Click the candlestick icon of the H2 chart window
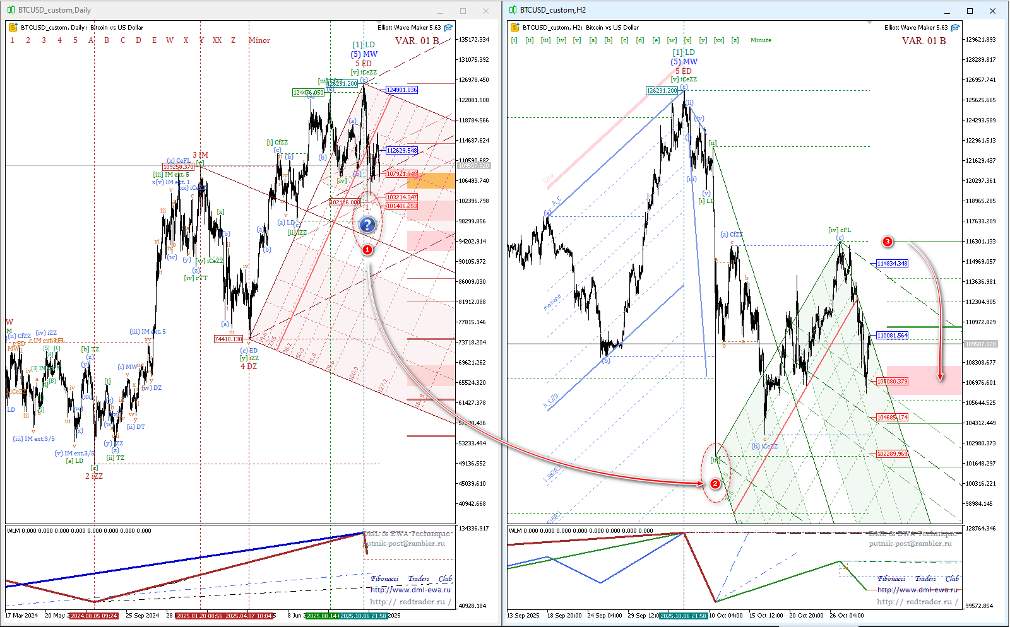 tap(513, 10)
